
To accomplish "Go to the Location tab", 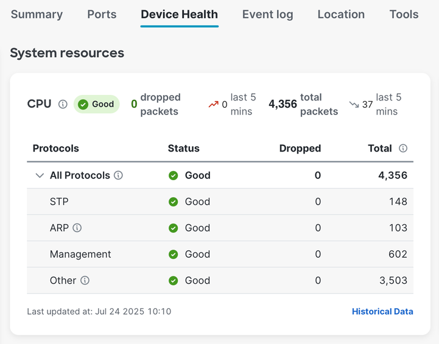I will coord(341,15).
